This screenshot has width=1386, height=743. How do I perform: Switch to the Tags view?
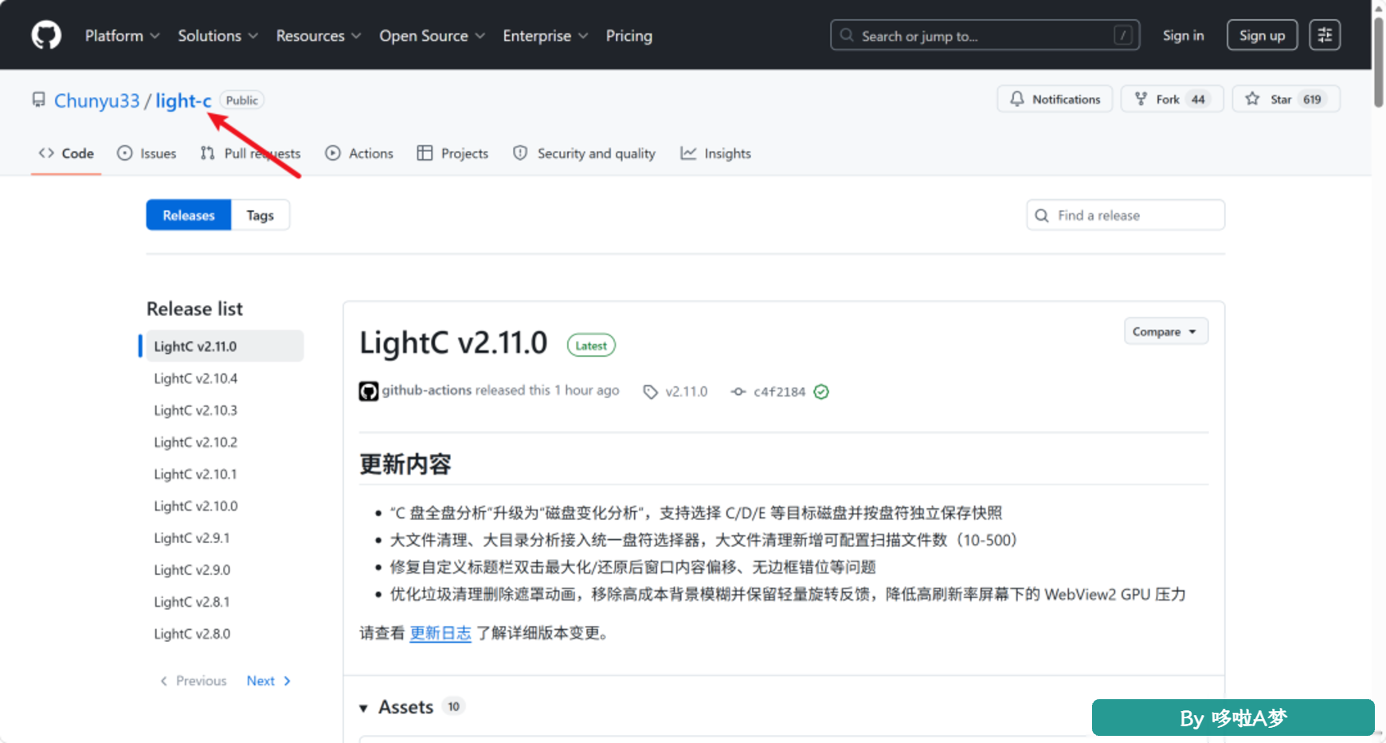click(x=260, y=215)
